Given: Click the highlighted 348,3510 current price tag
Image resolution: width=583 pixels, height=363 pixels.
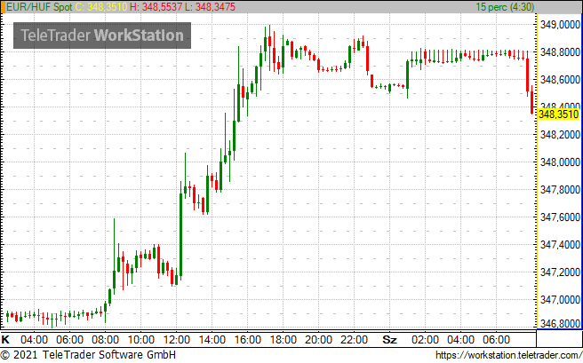Looking at the screenshot, I should (x=558, y=114).
